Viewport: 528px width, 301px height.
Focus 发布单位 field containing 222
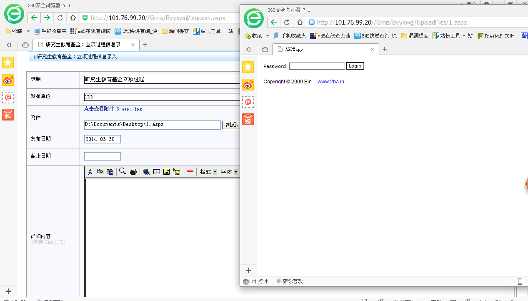(x=162, y=97)
